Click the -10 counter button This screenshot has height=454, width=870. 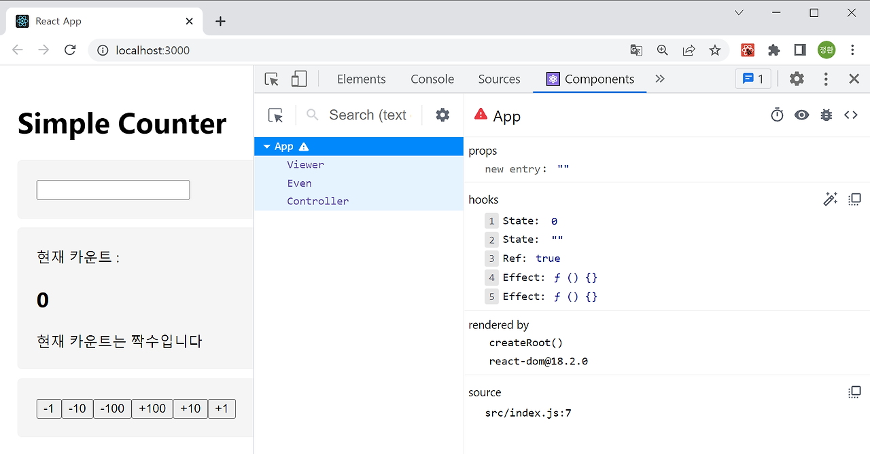77,409
